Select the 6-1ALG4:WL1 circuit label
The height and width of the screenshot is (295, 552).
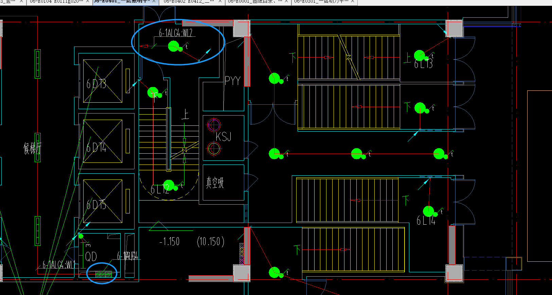(58, 264)
